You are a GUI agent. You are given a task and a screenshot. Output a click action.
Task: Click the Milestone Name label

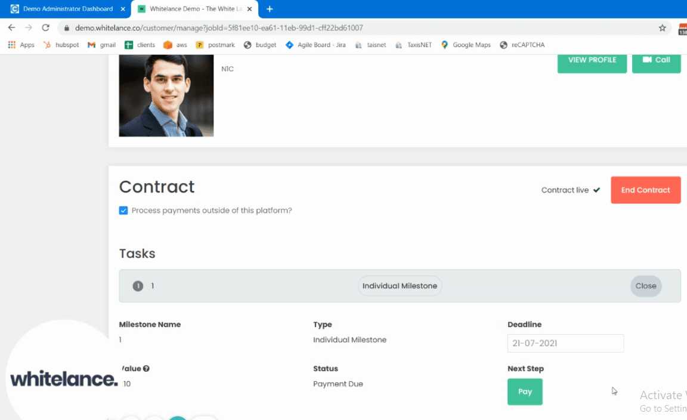coord(150,325)
